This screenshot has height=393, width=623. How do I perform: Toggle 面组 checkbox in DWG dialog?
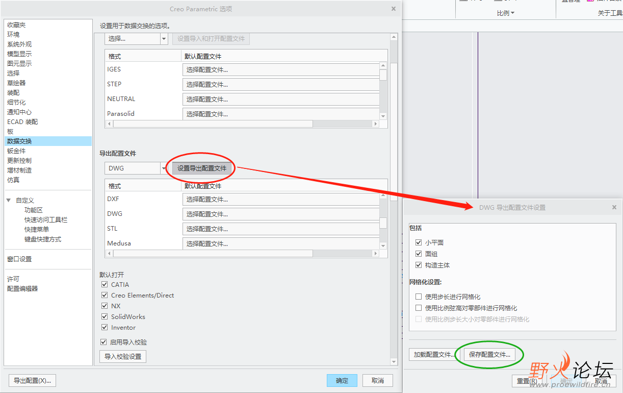[419, 254]
